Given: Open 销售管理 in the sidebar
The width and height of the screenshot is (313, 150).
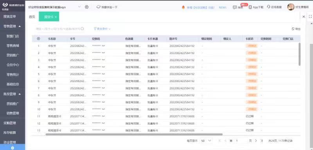Looking at the screenshot, I should [13, 113].
